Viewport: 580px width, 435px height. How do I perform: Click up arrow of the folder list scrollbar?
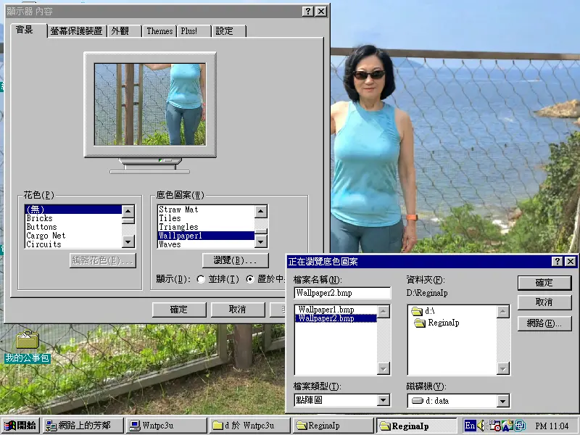(503, 312)
